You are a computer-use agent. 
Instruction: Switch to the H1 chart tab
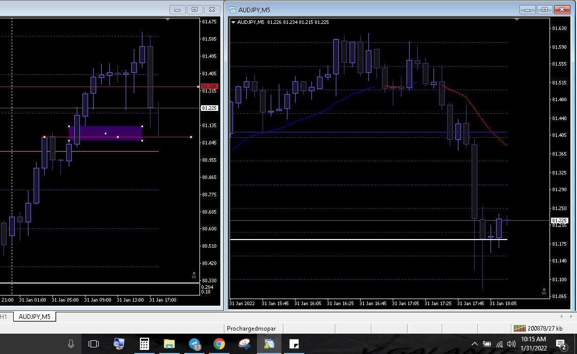pyautogui.click(x=4, y=316)
